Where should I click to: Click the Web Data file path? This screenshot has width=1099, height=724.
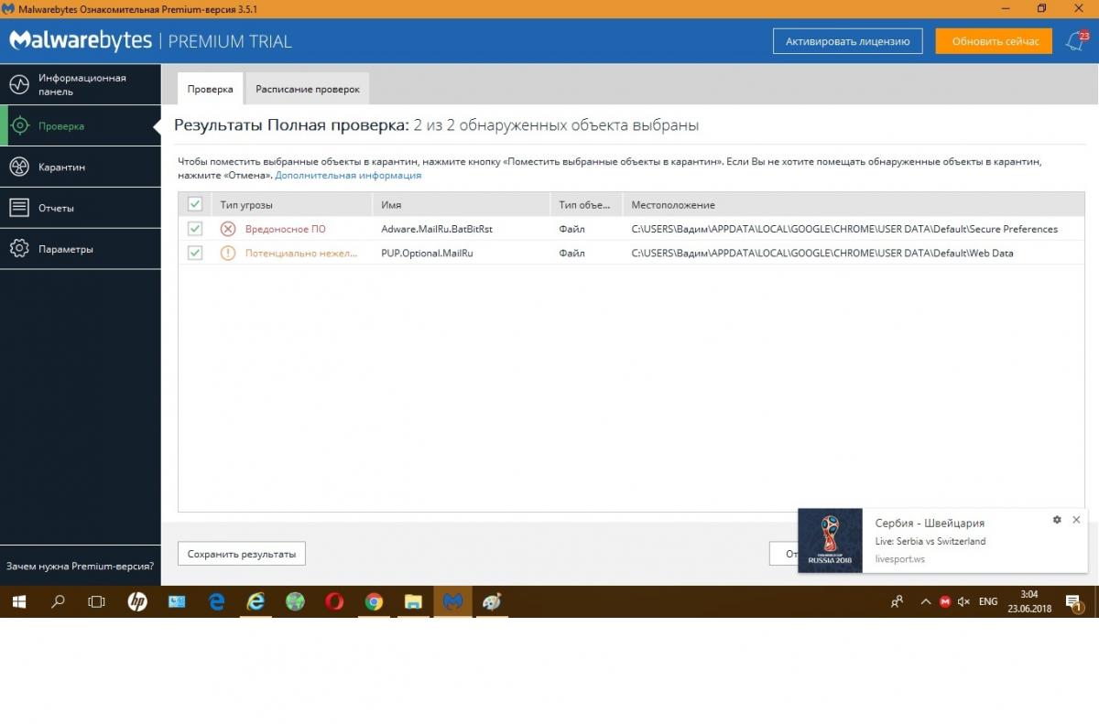(822, 253)
